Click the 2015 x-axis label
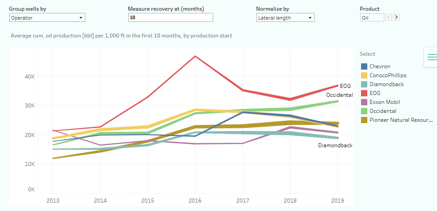437x211 pixels. coord(148,200)
